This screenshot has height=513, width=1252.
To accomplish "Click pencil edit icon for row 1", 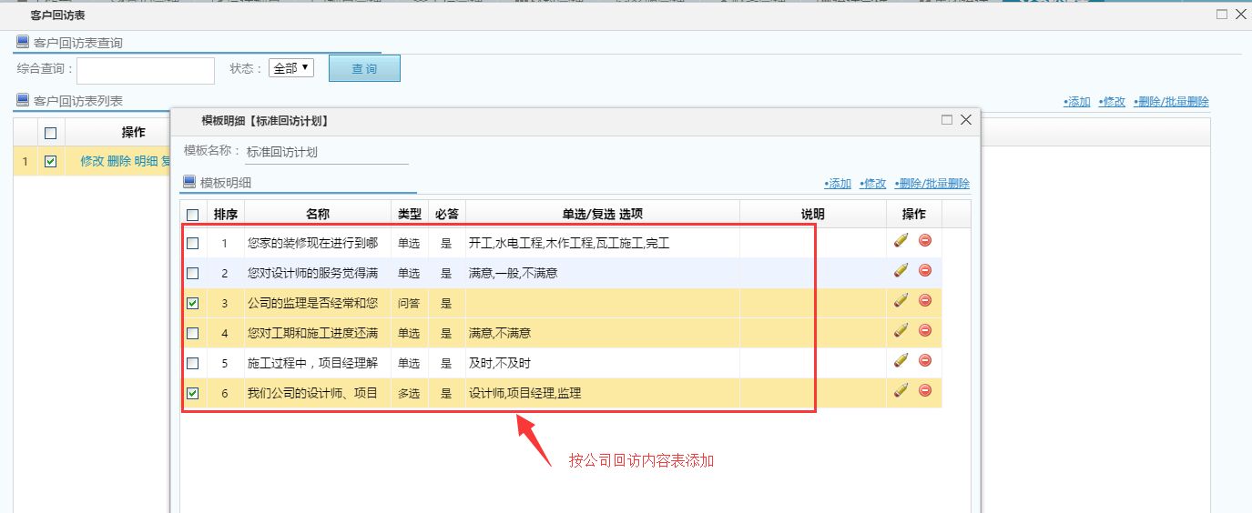I will [901, 241].
